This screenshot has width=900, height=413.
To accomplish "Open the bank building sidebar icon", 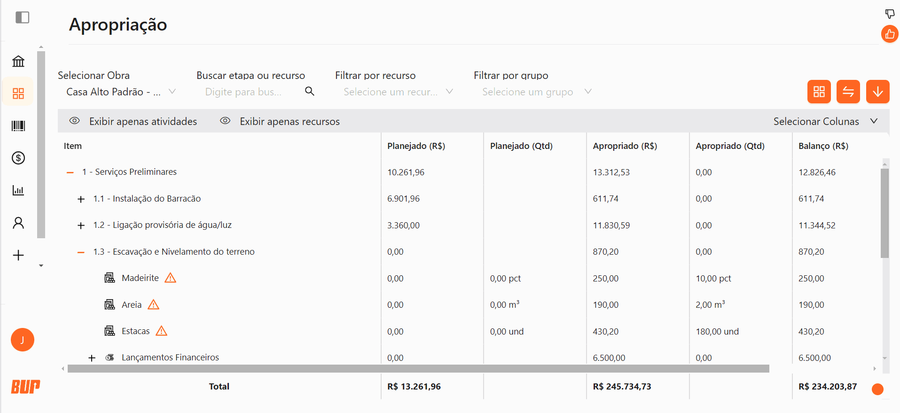I will click(18, 61).
